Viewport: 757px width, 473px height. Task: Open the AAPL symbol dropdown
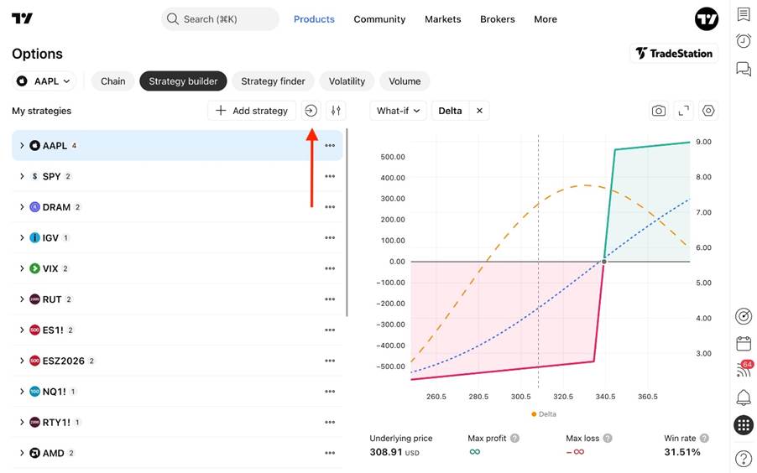[44, 81]
